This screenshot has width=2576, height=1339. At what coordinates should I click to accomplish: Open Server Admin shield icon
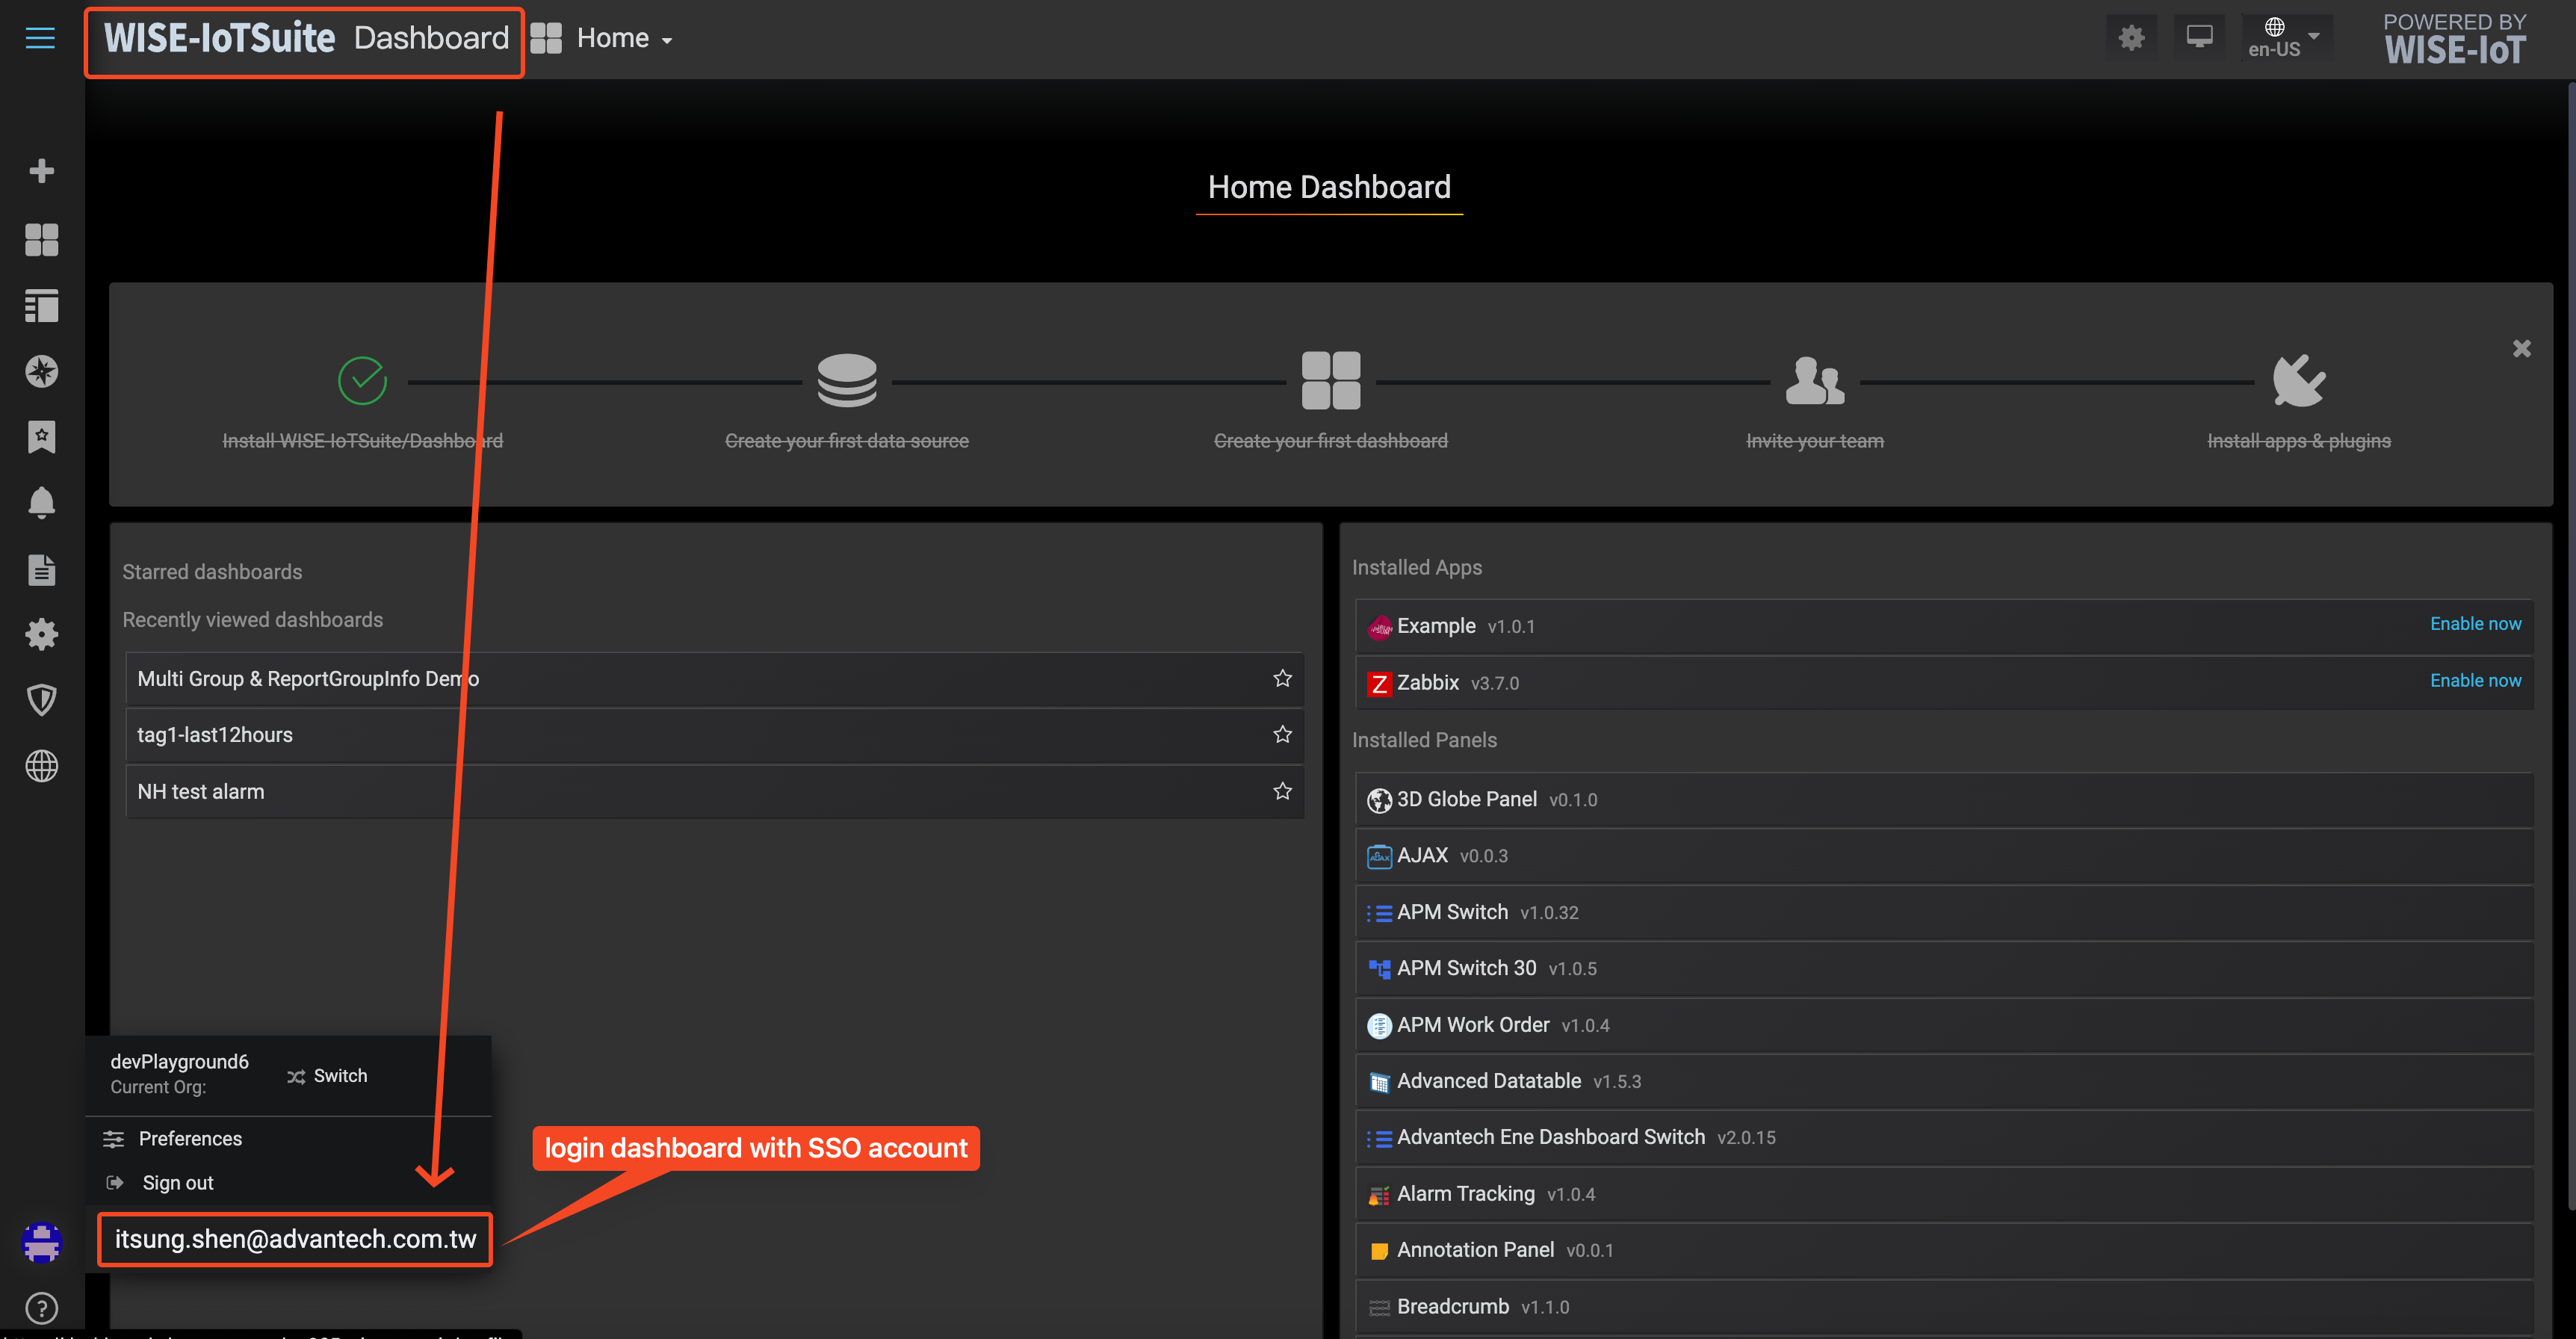42,699
